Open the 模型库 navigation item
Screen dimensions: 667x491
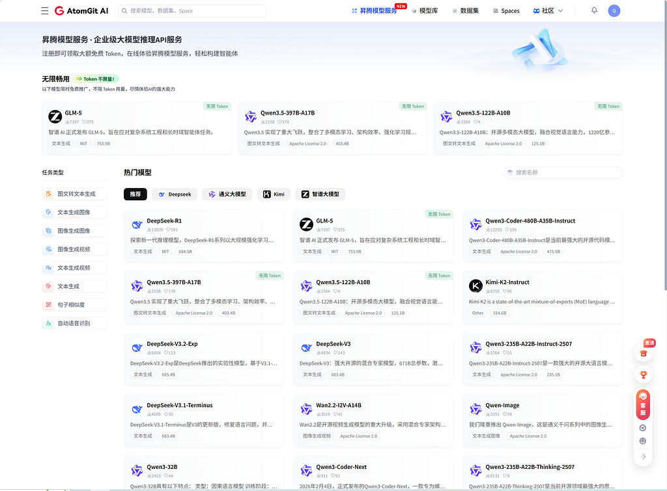[425, 10]
